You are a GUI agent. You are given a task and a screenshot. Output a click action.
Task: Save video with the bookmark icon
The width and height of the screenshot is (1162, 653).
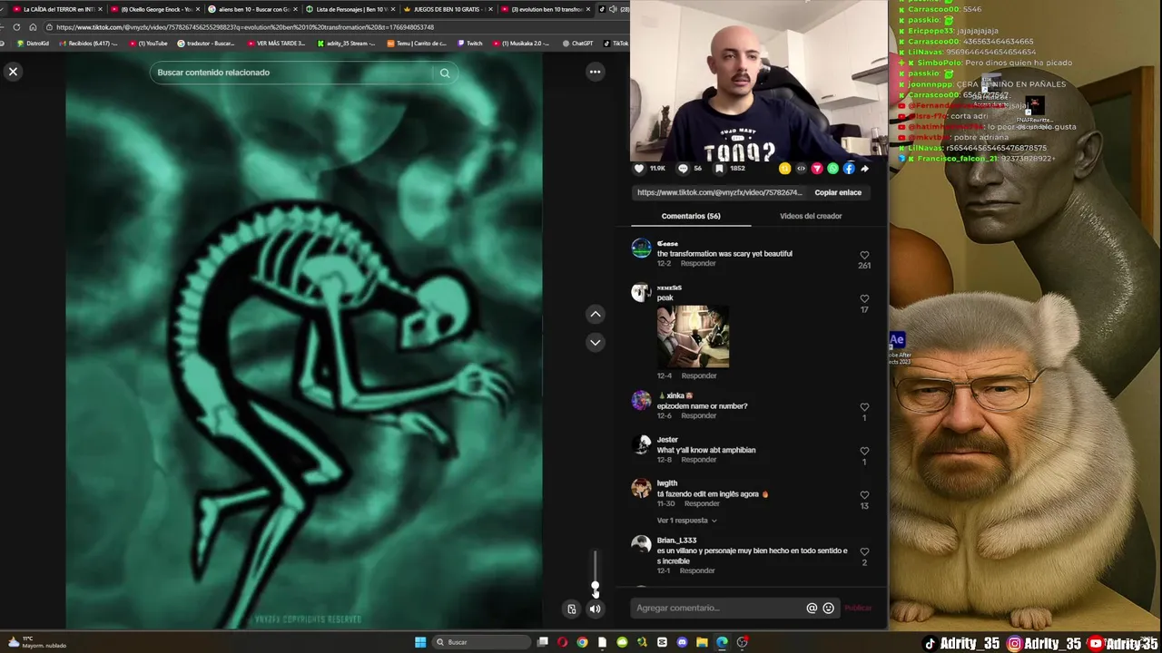coord(719,169)
